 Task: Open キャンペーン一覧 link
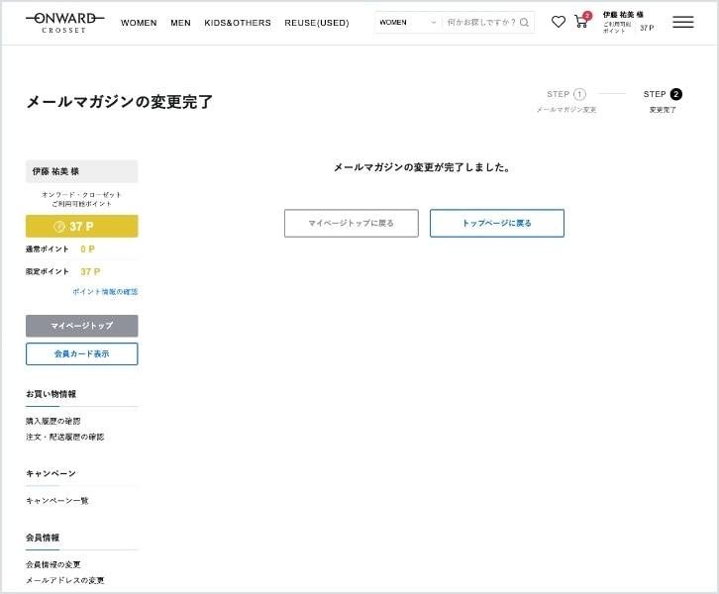point(57,501)
